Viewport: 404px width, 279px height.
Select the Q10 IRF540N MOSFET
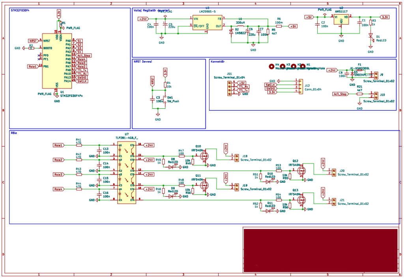tap(204, 157)
